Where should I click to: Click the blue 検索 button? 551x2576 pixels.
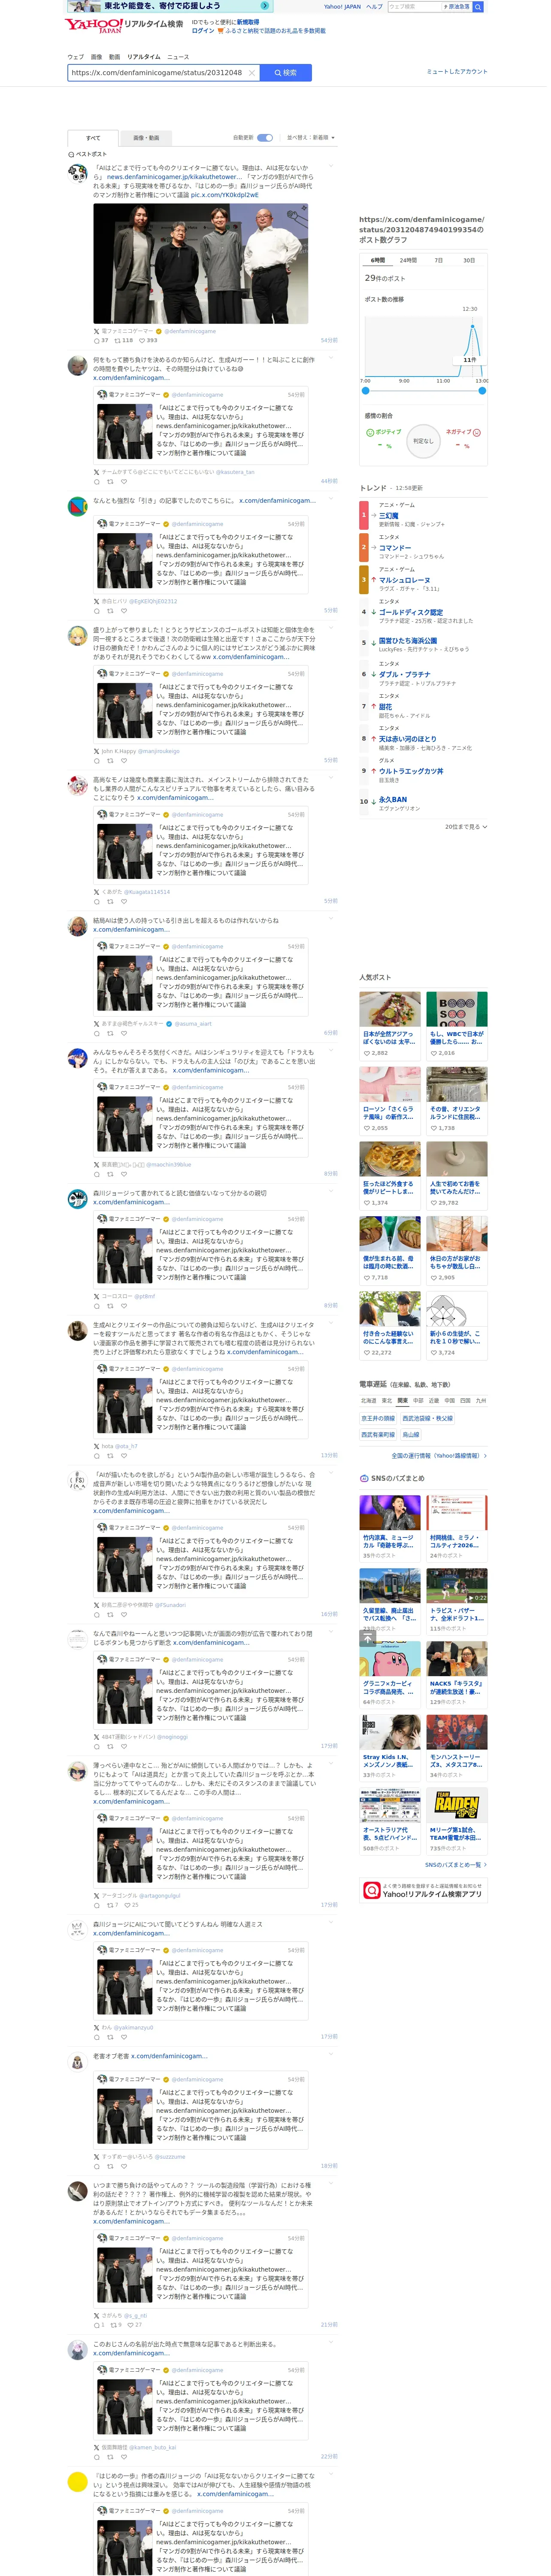tap(286, 73)
